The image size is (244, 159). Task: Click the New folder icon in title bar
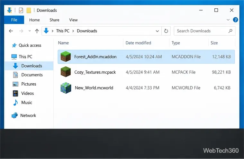[x=29, y=10]
